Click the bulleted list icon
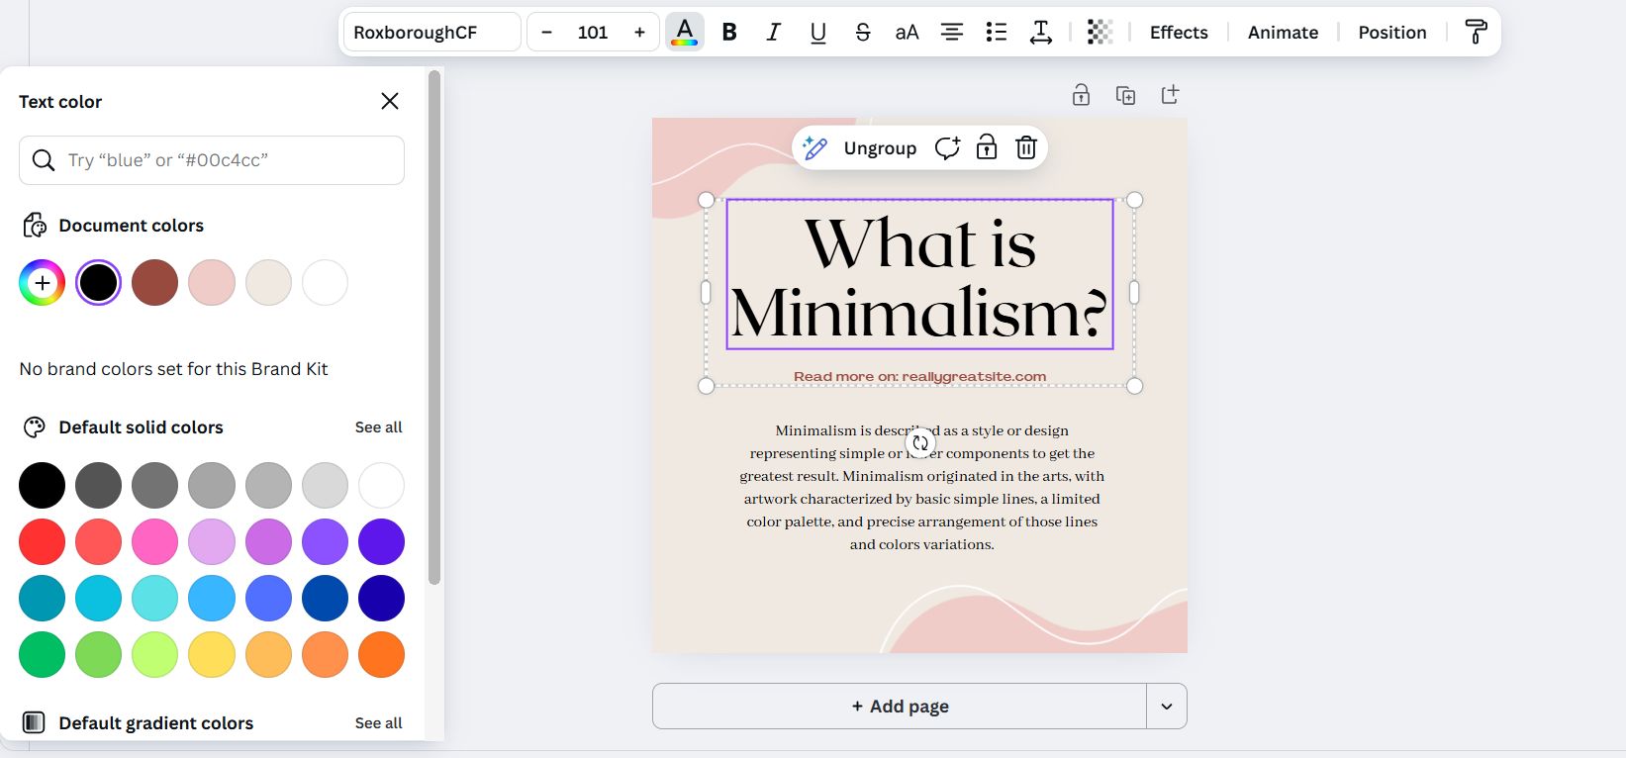This screenshot has height=758, width=1626. click(x=997, y=33)
